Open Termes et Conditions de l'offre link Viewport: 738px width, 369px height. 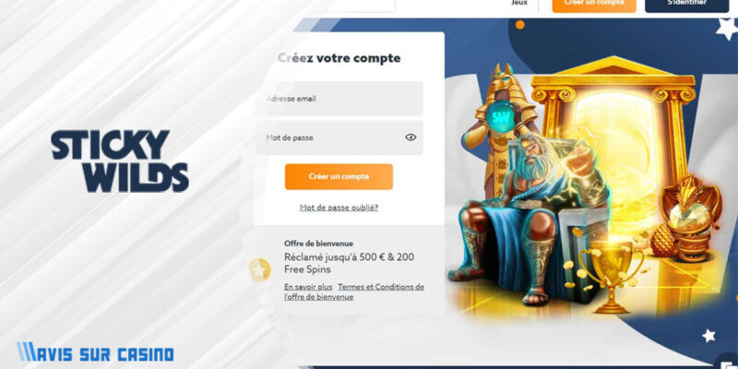point(354,292)
